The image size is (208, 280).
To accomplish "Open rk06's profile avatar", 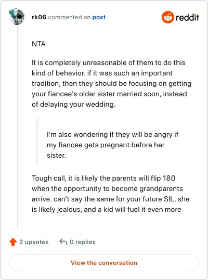I will click(x=17, y=17).
